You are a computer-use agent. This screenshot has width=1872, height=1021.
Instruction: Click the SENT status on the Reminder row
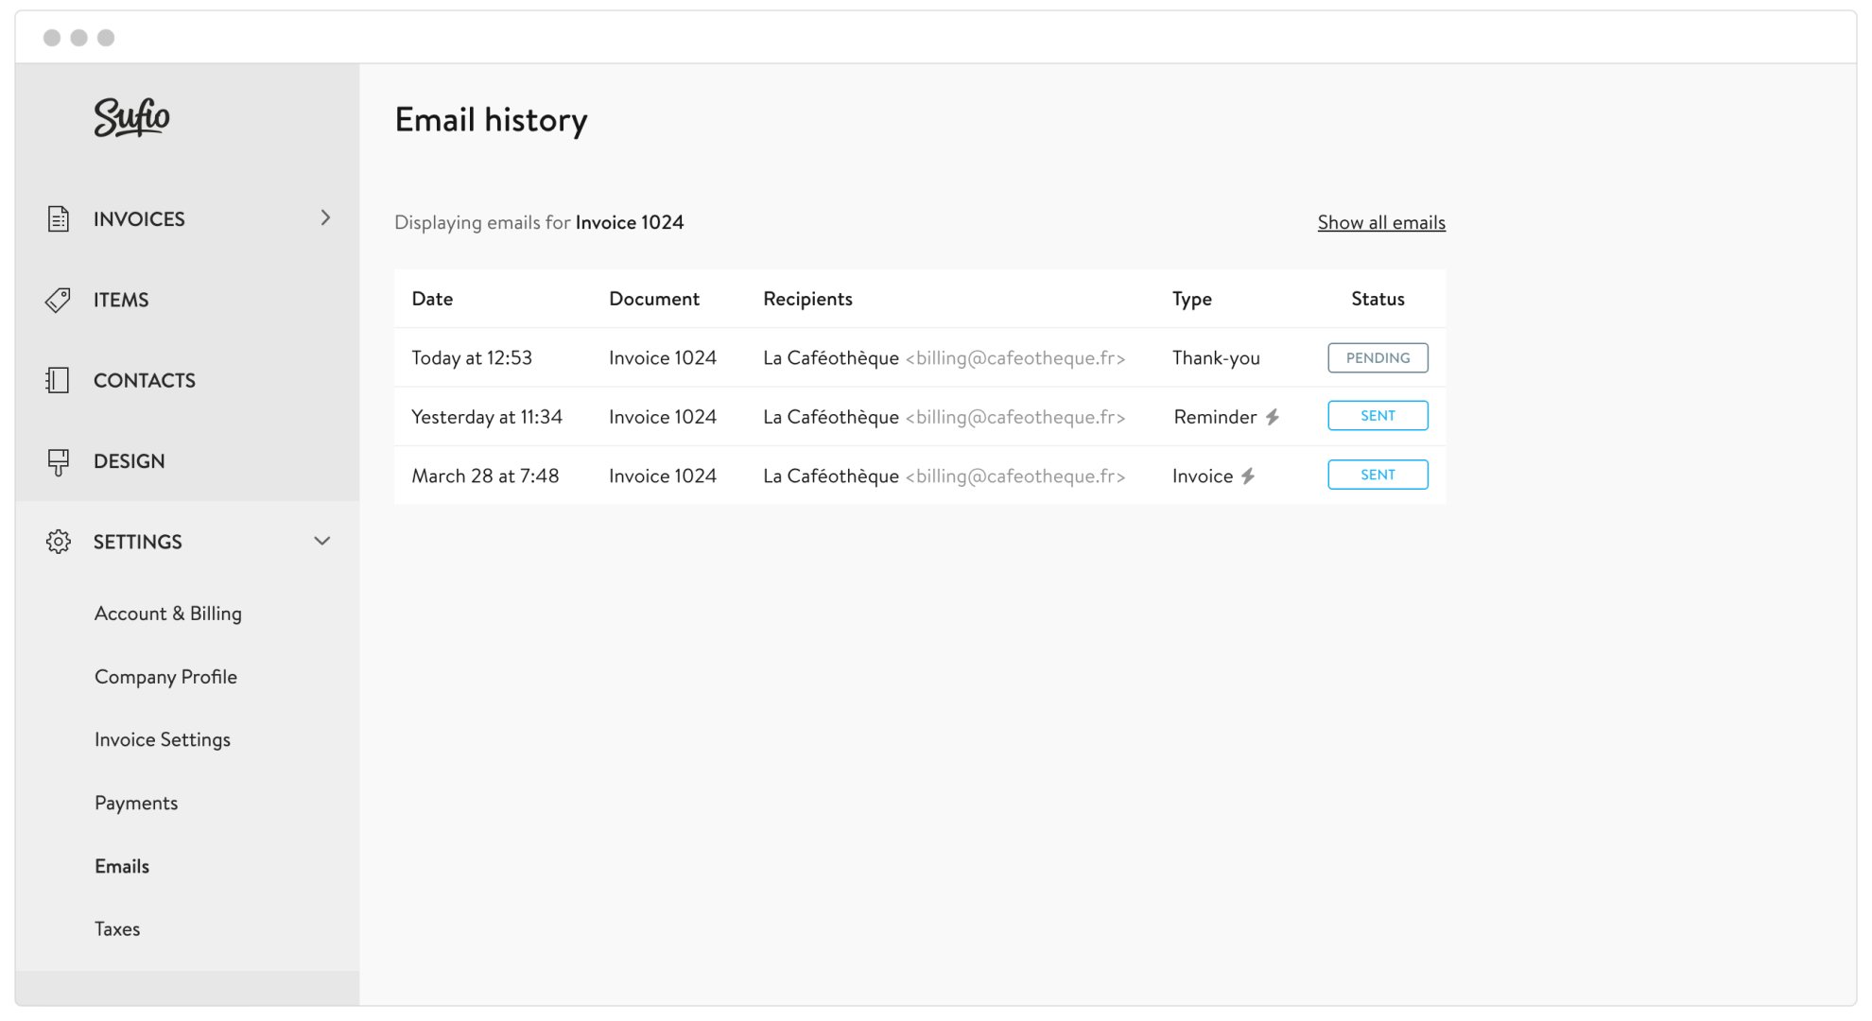coord(1378,415)
